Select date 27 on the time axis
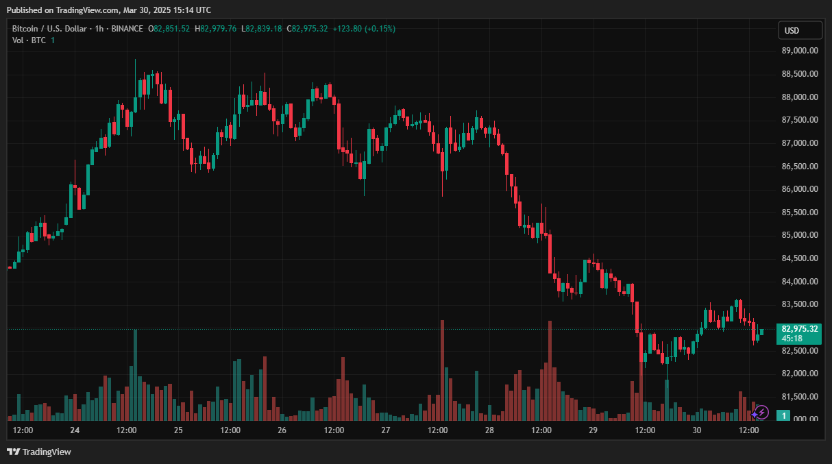The height and width of the screenshot is (464, 832). [x=386, y=430]
